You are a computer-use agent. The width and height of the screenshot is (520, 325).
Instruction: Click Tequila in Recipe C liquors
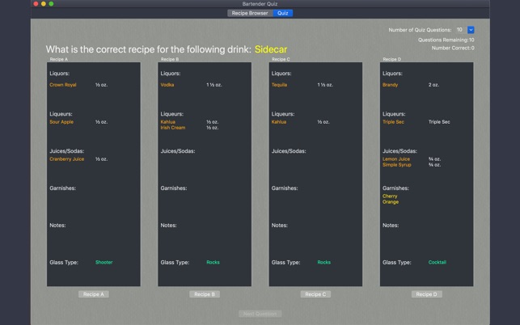[x=279, y=85]
